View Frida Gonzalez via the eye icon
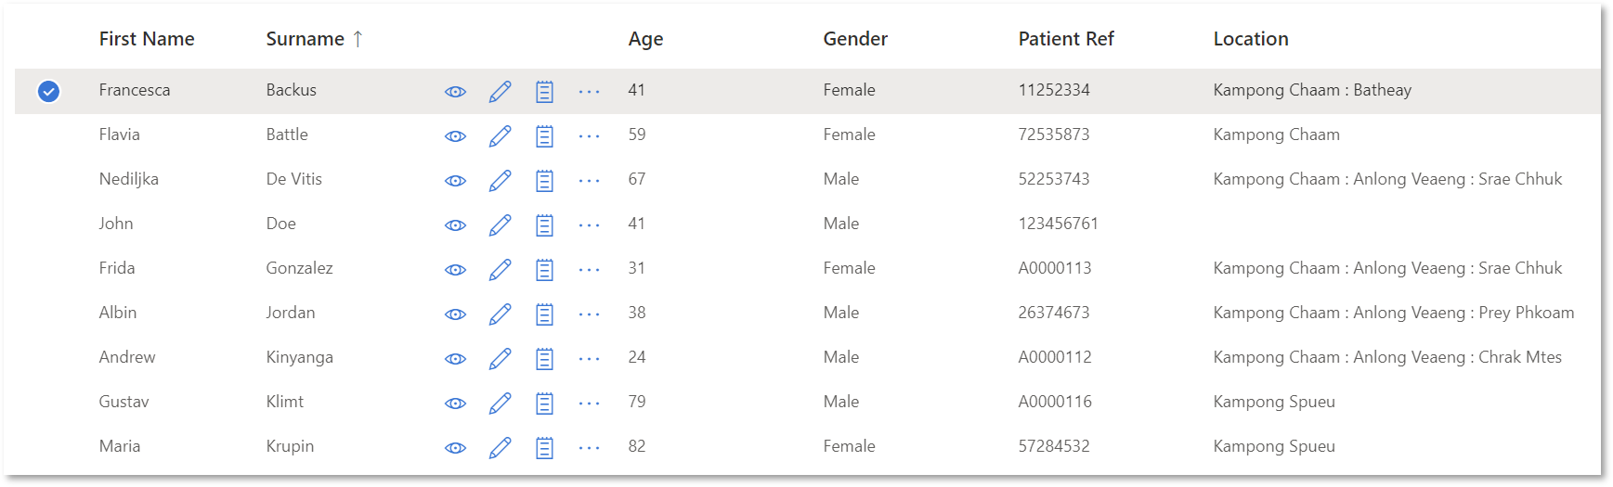This screenshot has width=1613, height=487. click(455, 270)
